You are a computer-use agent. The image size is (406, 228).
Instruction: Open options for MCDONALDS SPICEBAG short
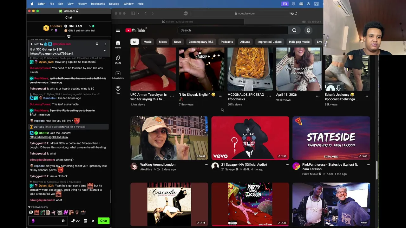tap(269, 96)
